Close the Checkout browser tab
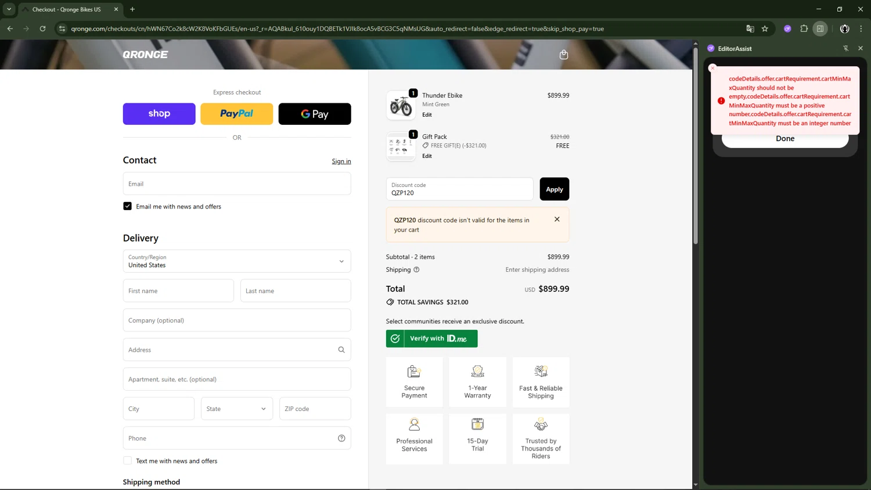The height and width of the screenshot is (490, 871). (116, 9)
